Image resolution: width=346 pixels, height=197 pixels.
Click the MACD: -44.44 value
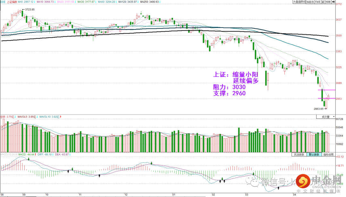pos(26,154)
